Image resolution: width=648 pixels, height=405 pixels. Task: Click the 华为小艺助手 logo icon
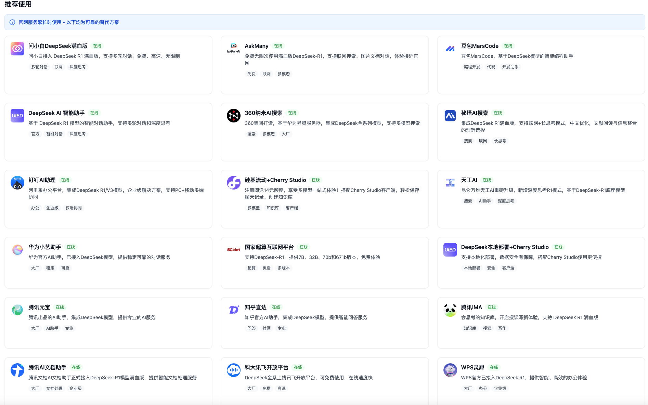click(17, 250)
